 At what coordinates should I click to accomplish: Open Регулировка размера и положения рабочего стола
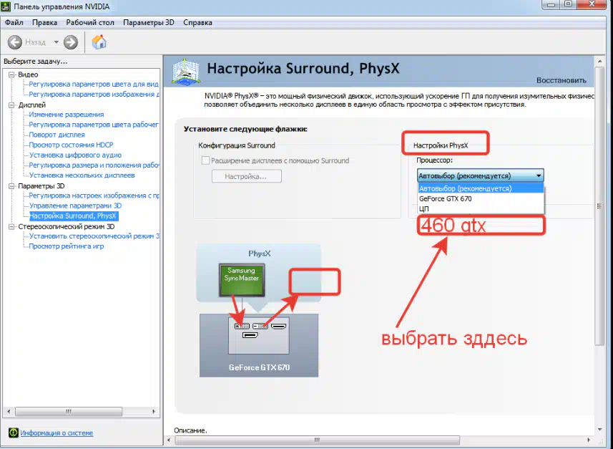(94, 165)
